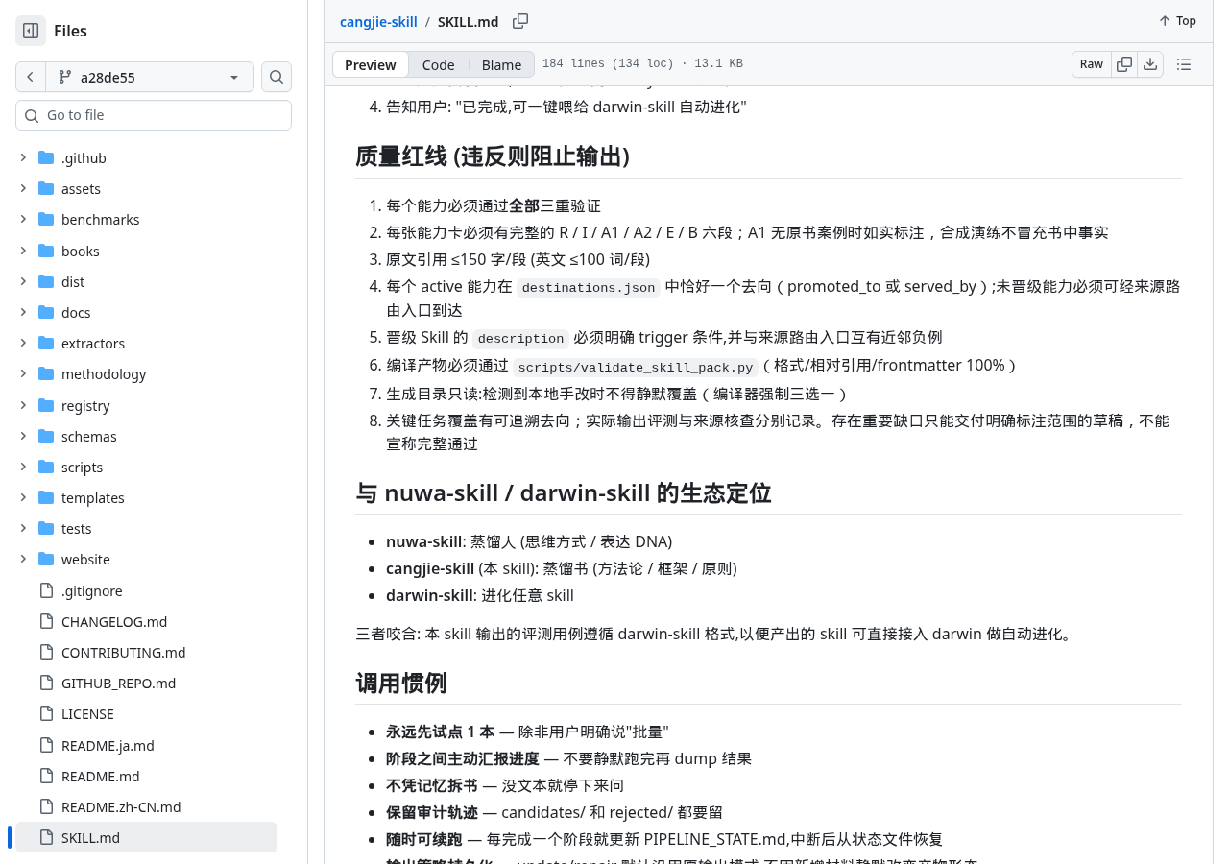The image size is (1229, 864).
Task: Expand the scripts folder
Action: pos(23,467)
